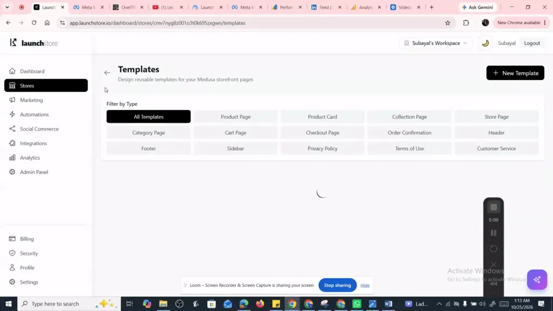Screen dimensions: 553x311
Task: Click the address bar URL
Action: pos(157,23)
